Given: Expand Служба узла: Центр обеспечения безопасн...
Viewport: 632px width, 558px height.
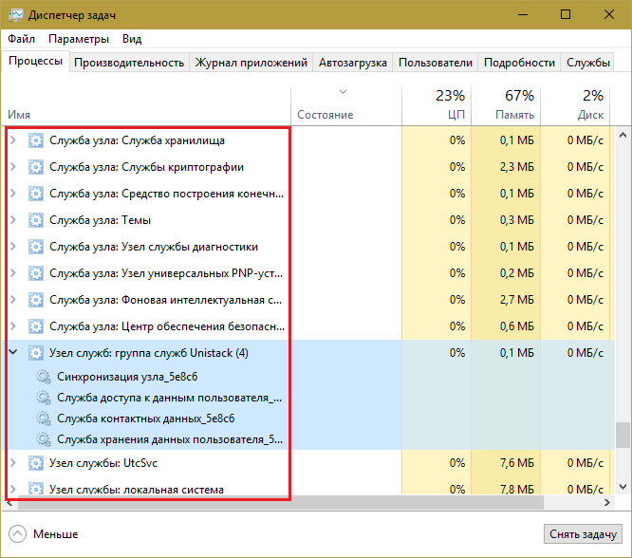Looking at the screenshot, I should [13, 326].
